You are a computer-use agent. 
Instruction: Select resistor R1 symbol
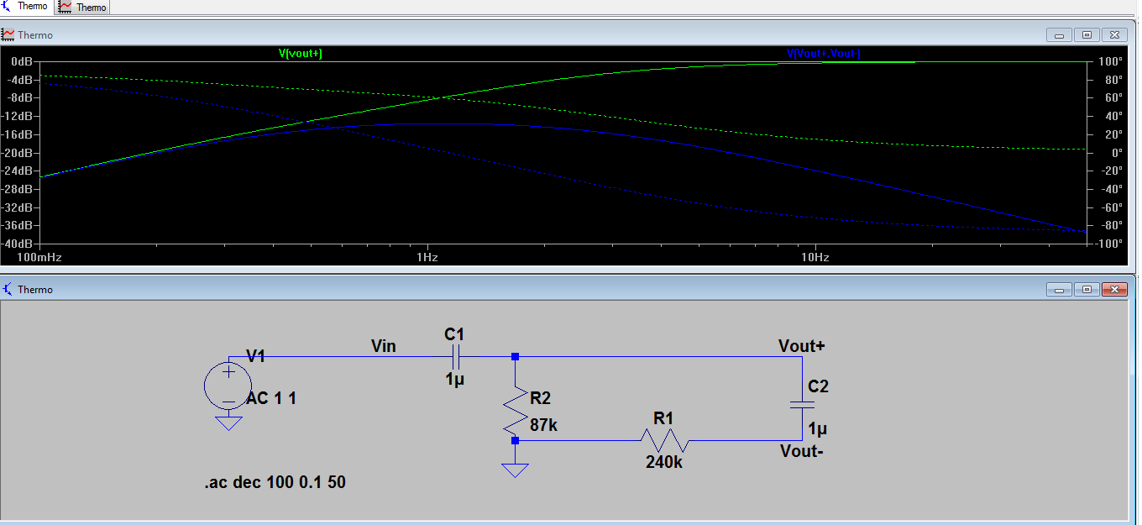[x=663, y=440]
